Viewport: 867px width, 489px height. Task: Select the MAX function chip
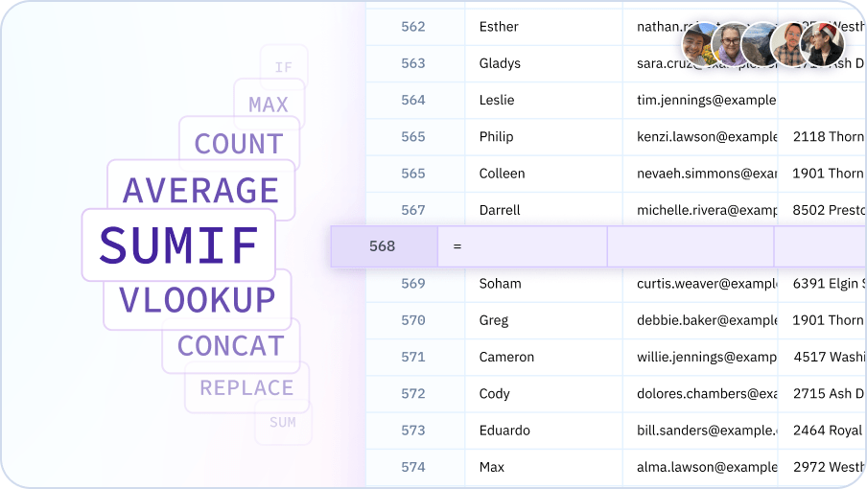(x=269, y=105)
